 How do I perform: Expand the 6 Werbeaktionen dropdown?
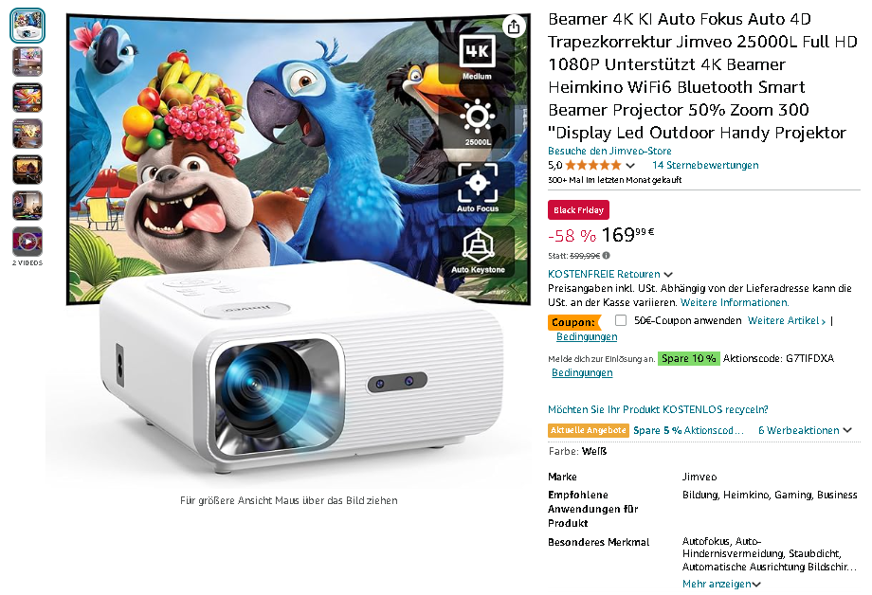tap(805, 430)
